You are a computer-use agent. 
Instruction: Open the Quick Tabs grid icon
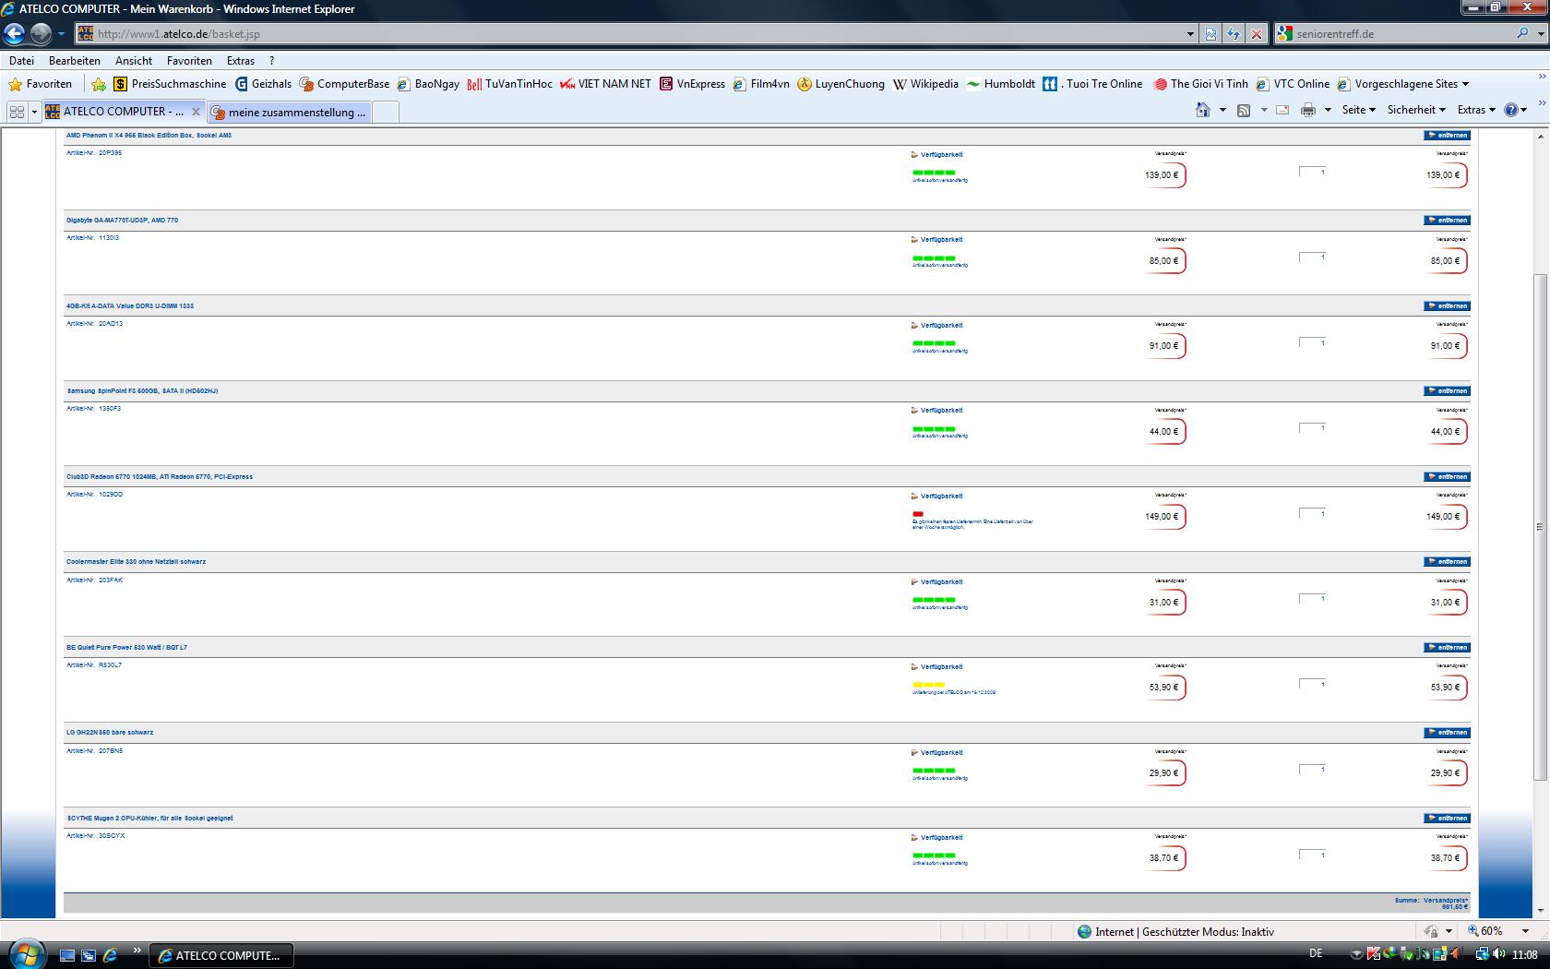(x=17, y=112)
